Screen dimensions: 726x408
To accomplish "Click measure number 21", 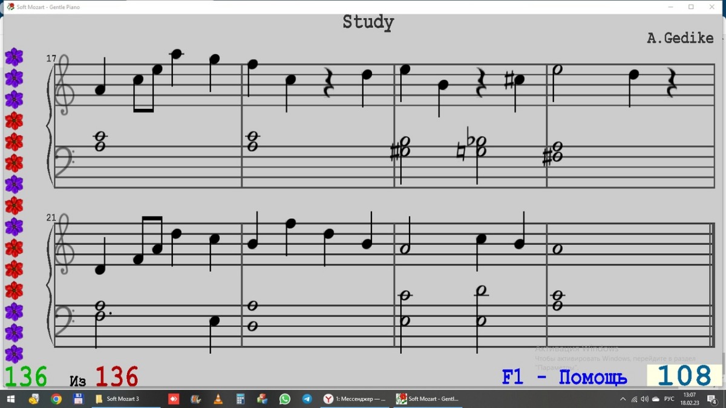I will (51, 218).
